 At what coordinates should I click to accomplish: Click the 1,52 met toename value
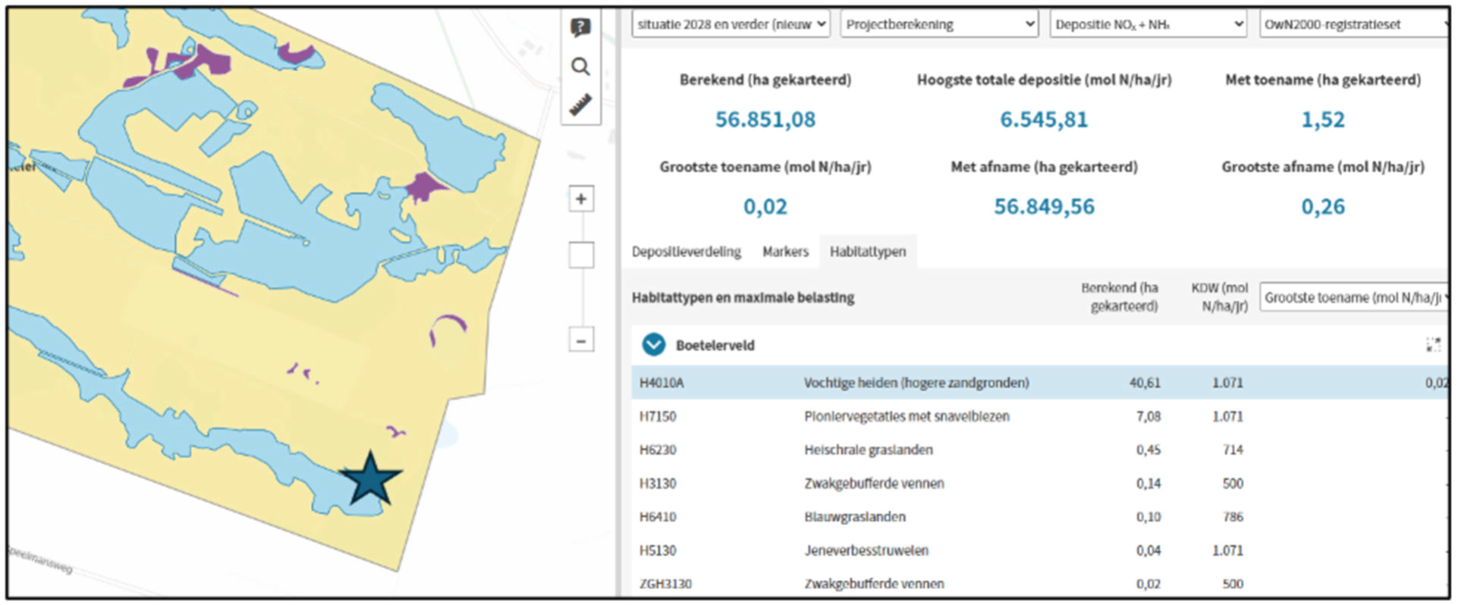coord(1323,120)
